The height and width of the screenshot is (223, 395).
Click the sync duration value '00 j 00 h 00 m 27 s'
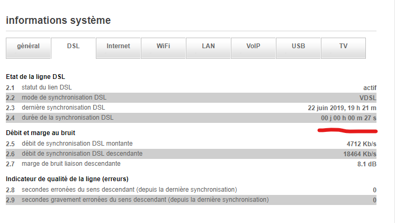point(348,118)
